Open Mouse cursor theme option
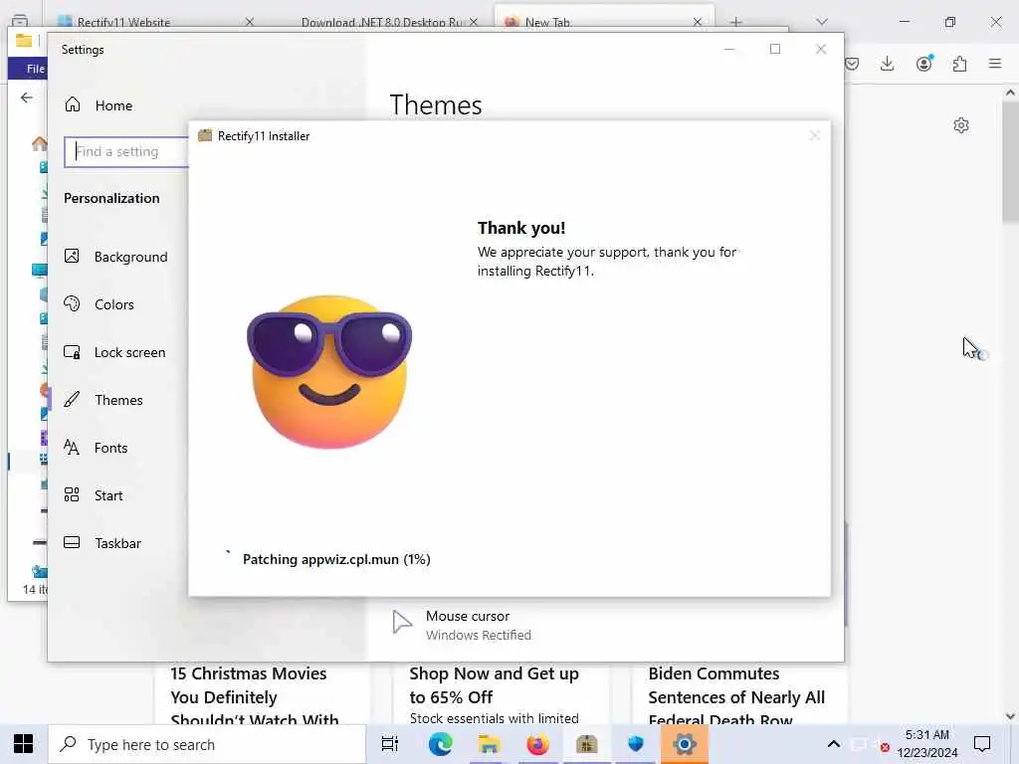 [x=479, y=625]
